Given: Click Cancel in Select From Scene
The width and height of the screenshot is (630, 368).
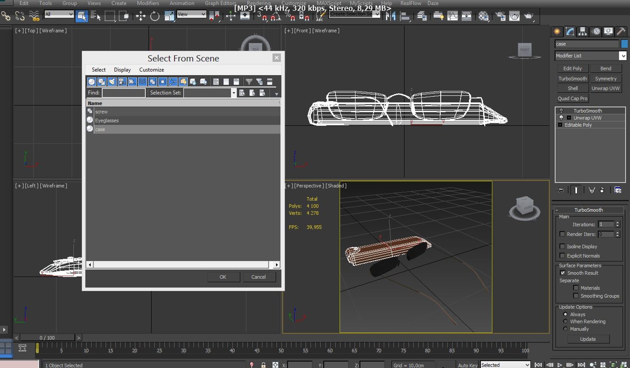Looking at the screenshot, I should [258, 277].
